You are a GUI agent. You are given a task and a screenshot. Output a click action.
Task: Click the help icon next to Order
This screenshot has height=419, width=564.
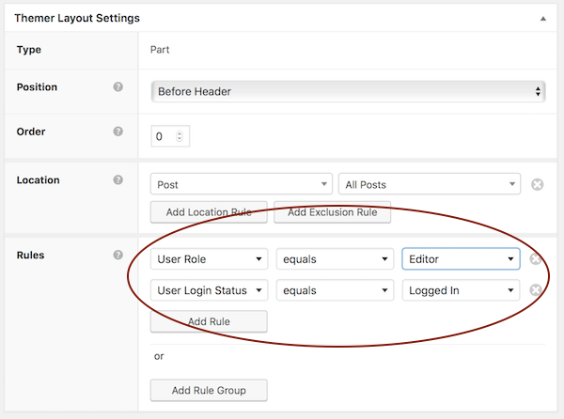[118, 132]
